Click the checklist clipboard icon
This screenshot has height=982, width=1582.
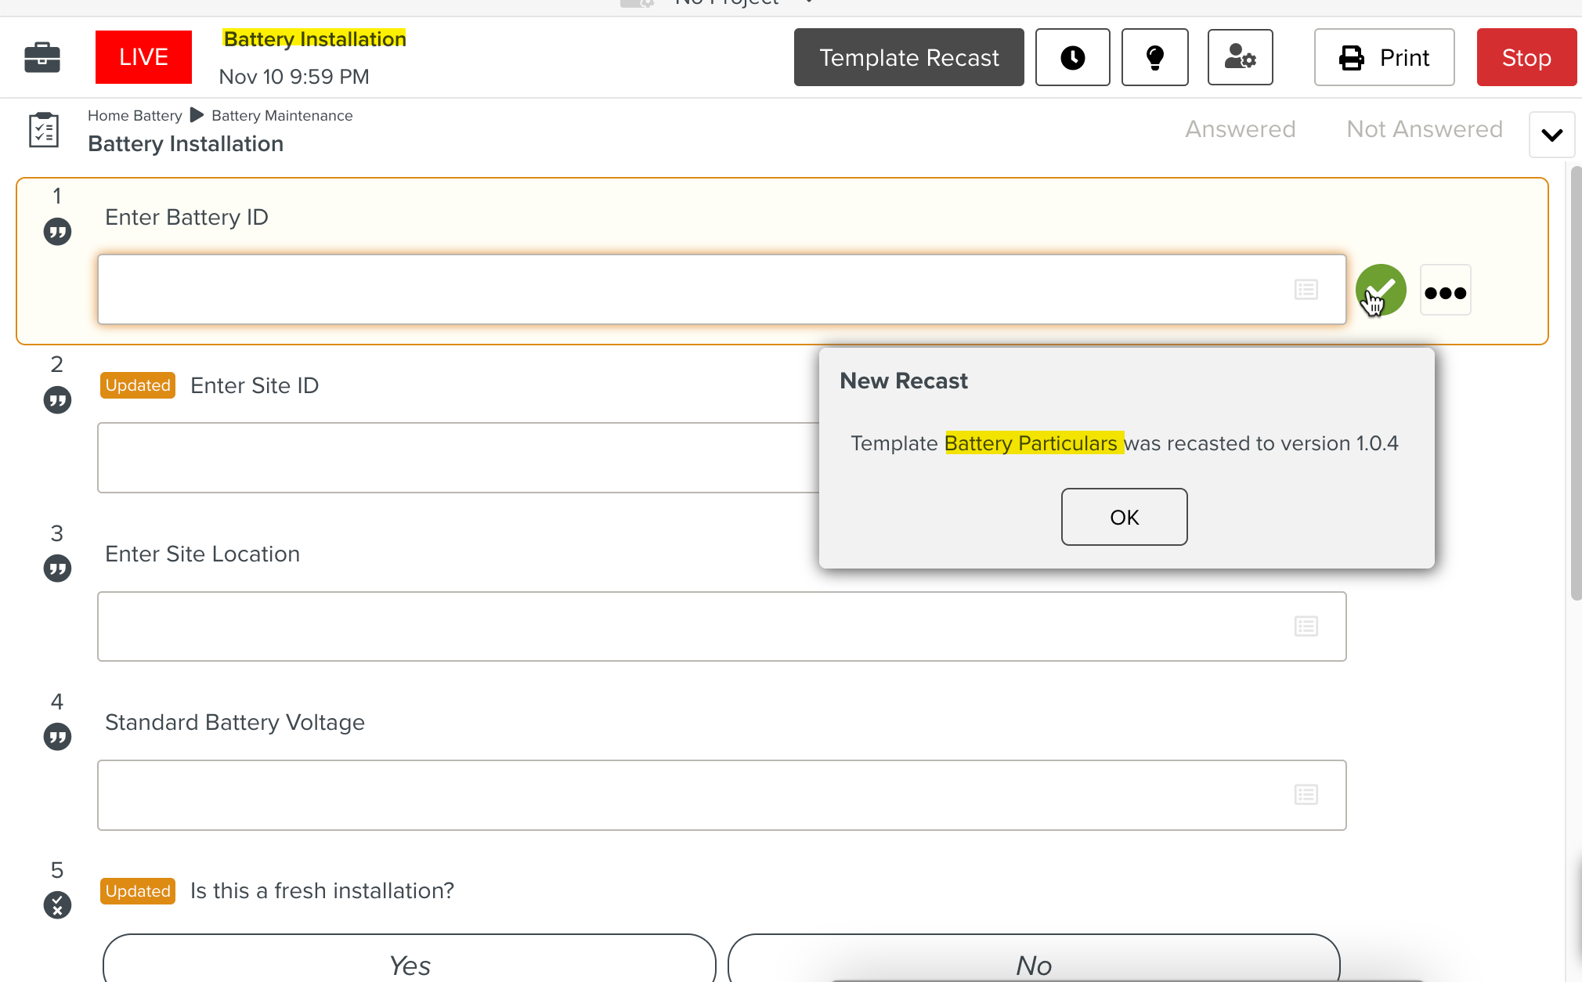click(44, 130)
